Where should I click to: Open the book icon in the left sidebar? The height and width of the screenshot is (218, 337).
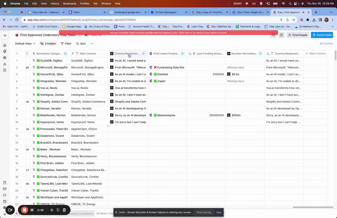coord(4,70)
